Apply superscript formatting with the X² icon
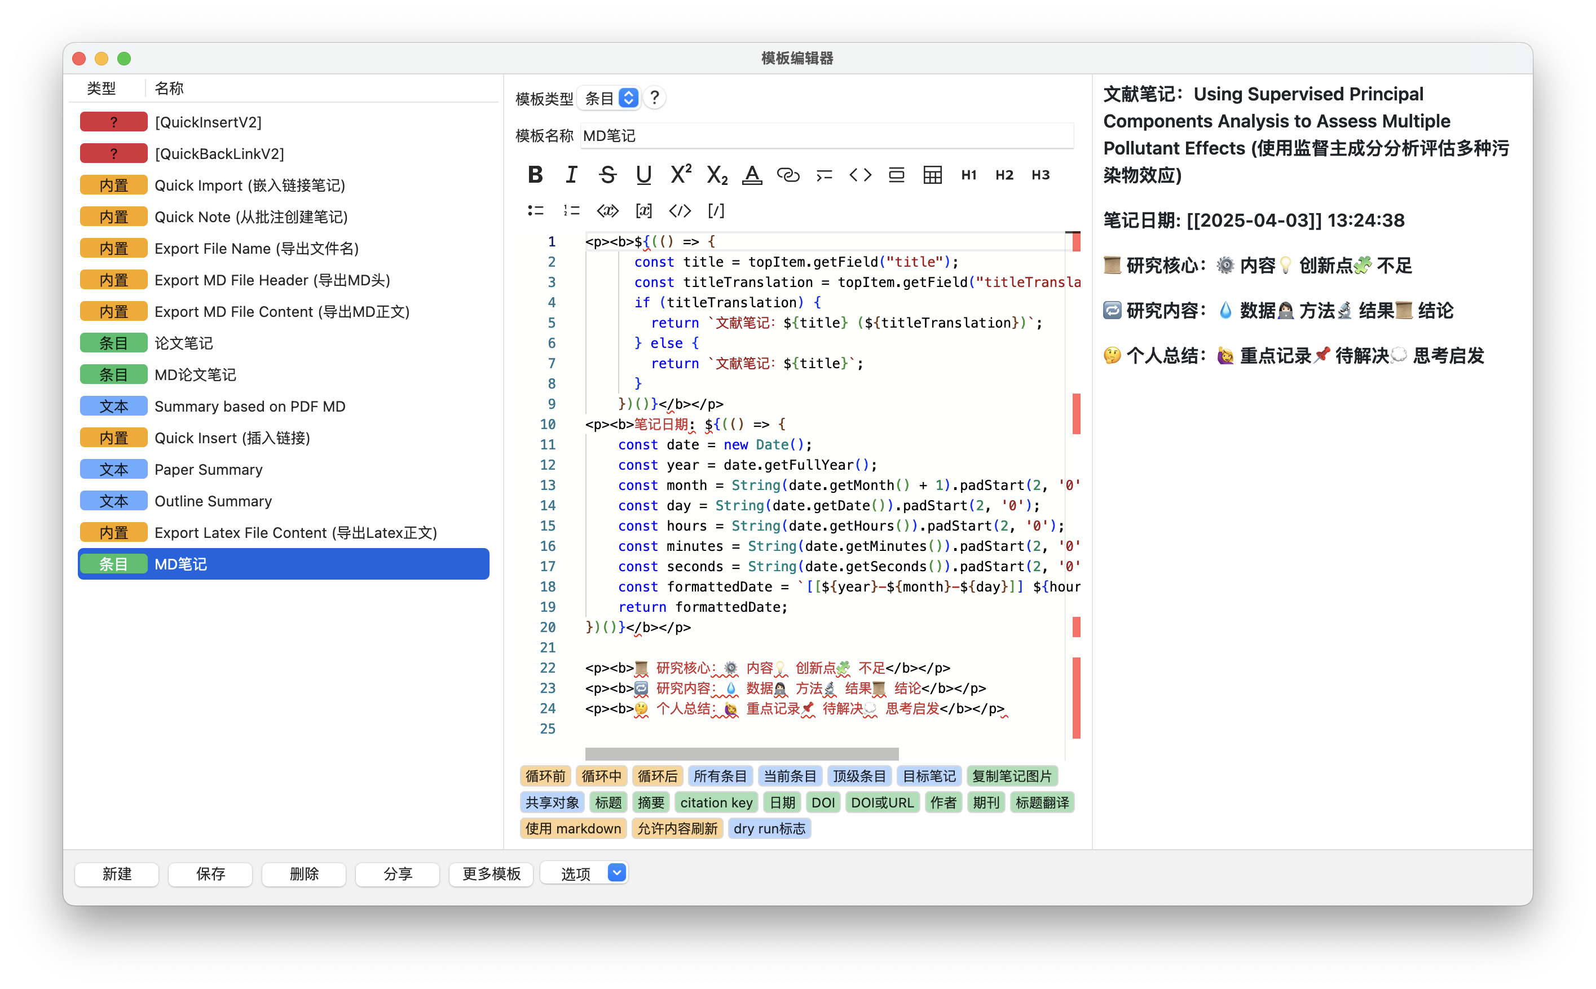 tap(680, 174)
